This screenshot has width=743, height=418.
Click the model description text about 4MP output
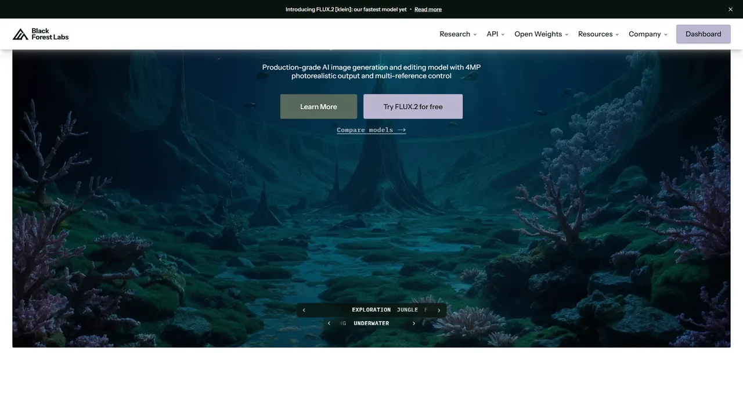tap(371, 71)
